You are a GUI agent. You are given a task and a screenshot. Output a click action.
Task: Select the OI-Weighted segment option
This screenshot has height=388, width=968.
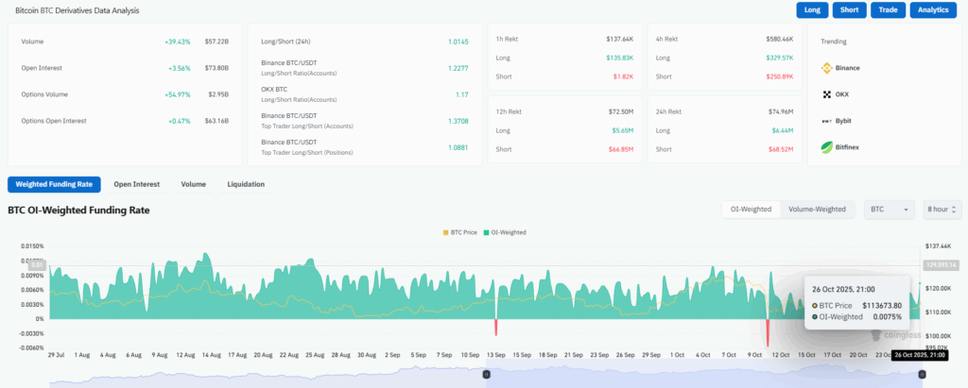[x=752, y=209]
